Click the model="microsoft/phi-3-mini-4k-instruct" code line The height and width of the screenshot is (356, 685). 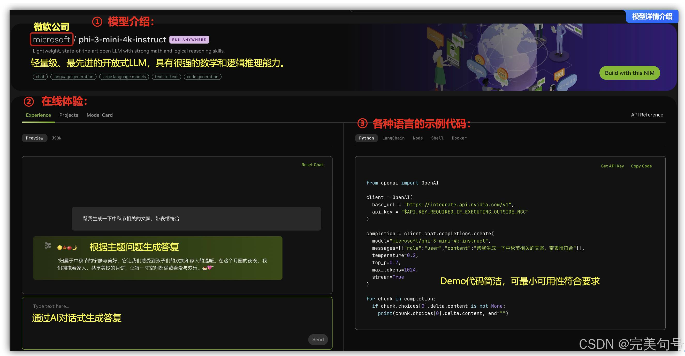coord(431,241)
